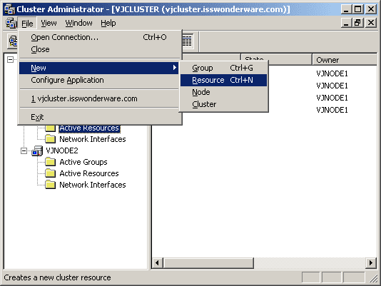Click the title bar Cluster Administrator app icon
This screenshot has width=381, height=286.
pos(10,9)
